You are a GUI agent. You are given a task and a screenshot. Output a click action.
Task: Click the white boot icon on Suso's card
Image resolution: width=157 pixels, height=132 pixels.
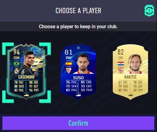pos(78,95)
